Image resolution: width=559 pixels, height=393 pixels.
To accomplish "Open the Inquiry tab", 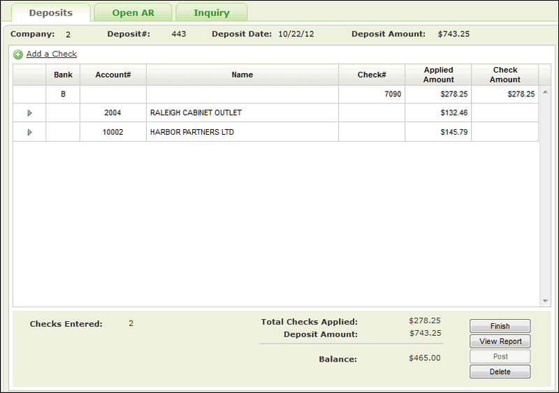I will [x=212, y=13].
